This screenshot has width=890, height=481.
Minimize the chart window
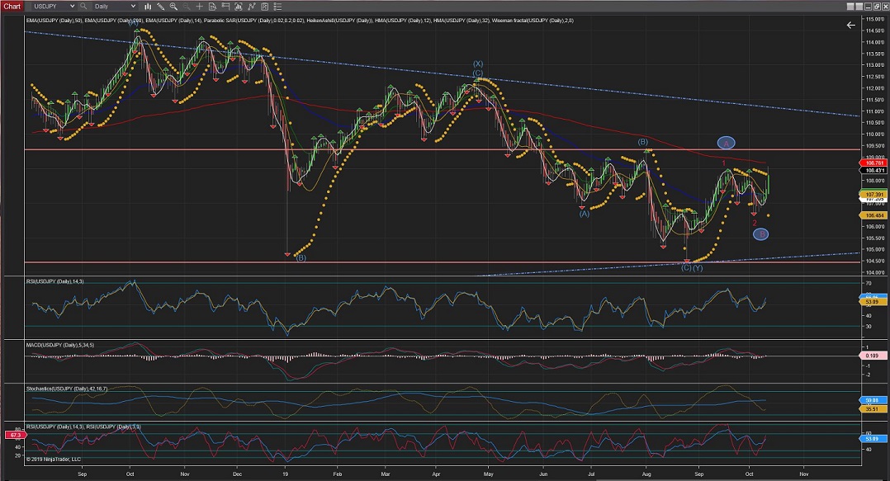pyautogui.click(x=869, y=7)
